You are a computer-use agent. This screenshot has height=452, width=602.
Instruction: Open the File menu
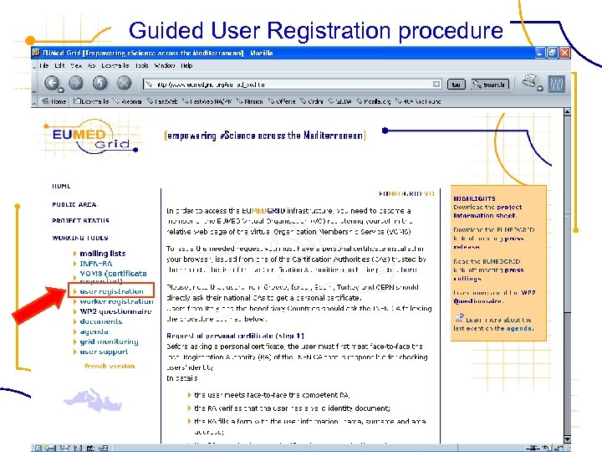click(x=44, y=66)
